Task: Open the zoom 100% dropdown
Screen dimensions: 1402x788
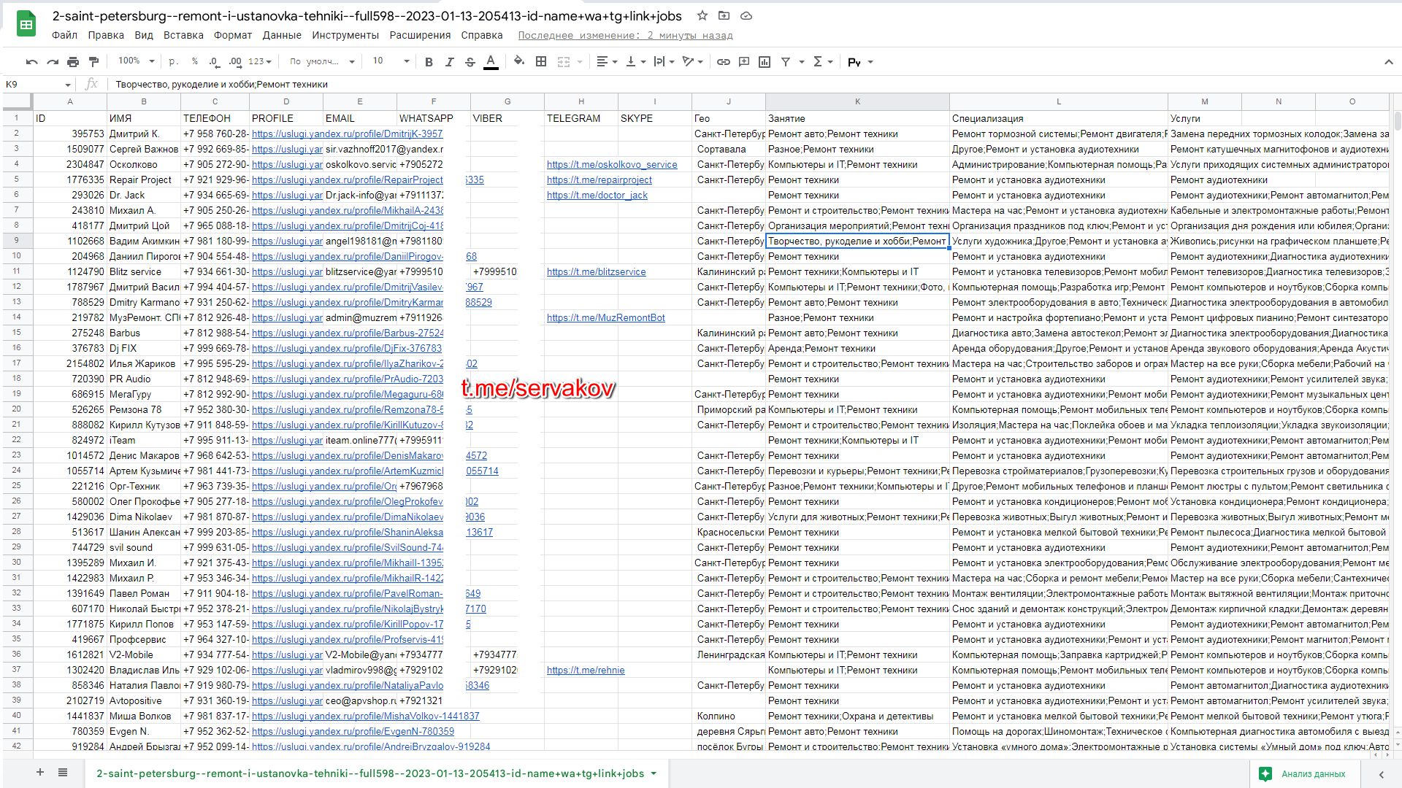Action: [x=137, y=61]
